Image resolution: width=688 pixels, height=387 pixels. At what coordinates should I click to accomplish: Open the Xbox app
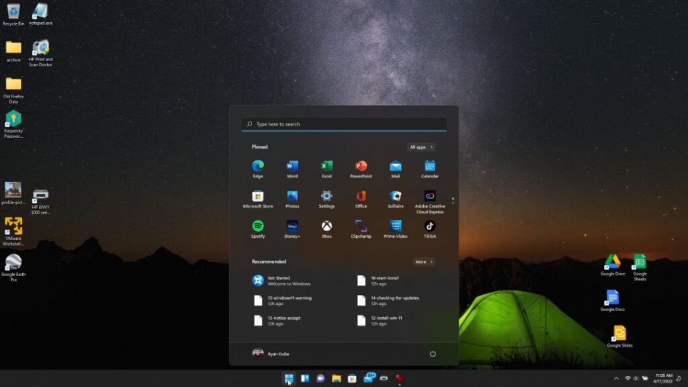(x=327, y=230)
